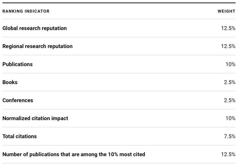
Task: Click the 12.5% weight for Global research reputation
Action: (x=228, y=28)
